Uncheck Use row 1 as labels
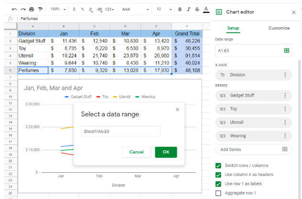 (218, 184)
